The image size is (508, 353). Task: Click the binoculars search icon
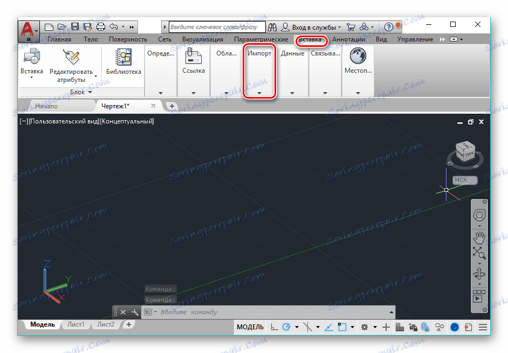coord(272,27)
